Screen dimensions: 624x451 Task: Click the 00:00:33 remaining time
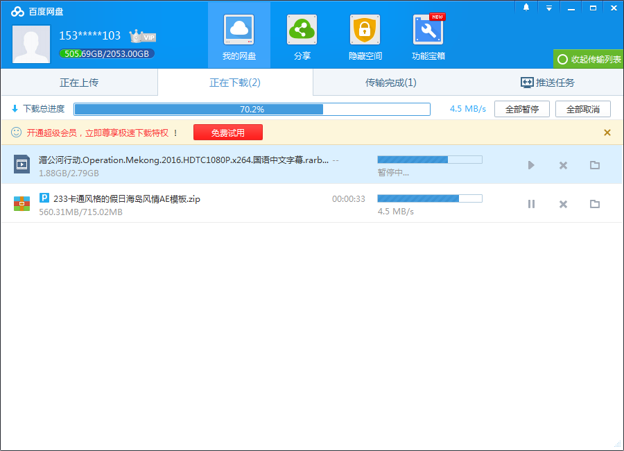tap(349, 199)
